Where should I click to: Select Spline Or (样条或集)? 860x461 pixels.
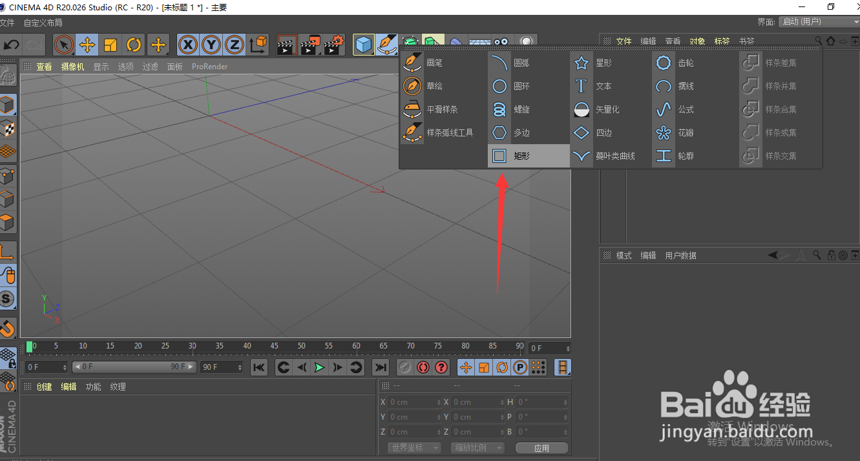coord(780,133)
